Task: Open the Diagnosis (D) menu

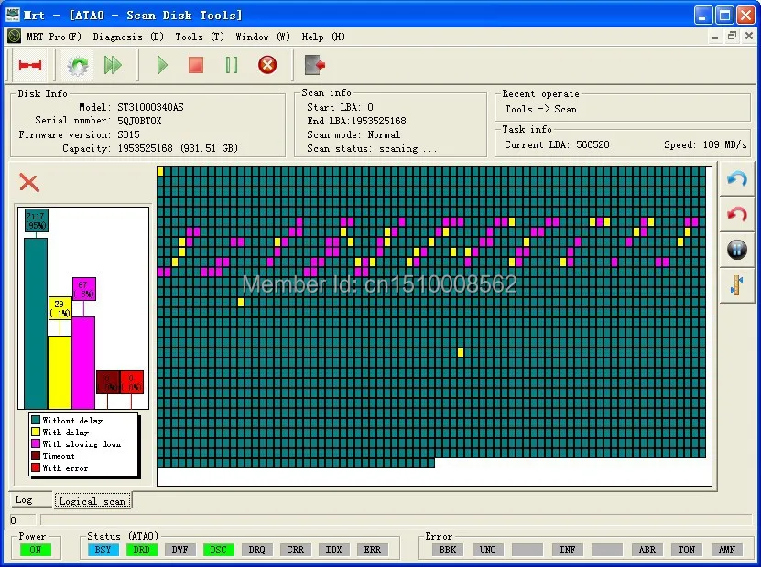Action: [x=128, y=37]
